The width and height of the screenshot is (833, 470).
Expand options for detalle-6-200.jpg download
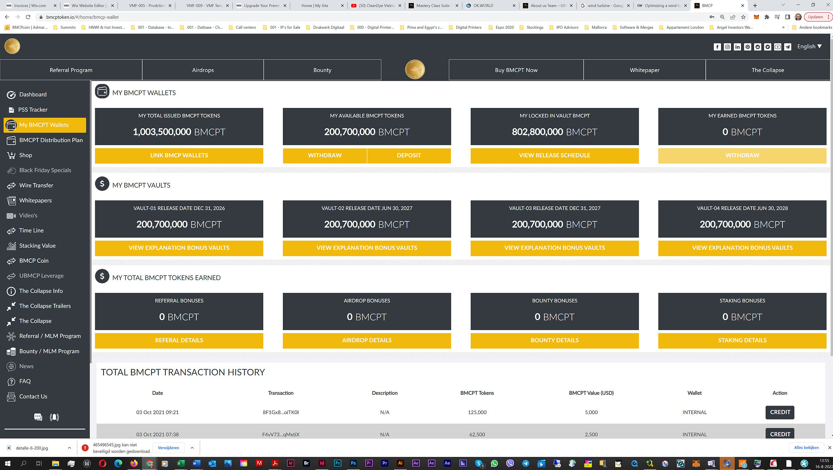[x=69, y=448]
